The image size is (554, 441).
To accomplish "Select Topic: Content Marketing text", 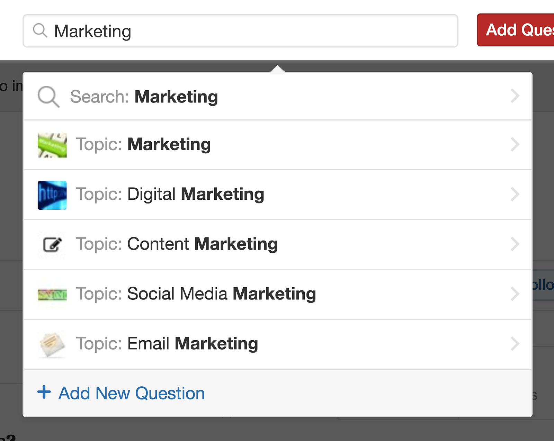I will [x=177, y=244].
